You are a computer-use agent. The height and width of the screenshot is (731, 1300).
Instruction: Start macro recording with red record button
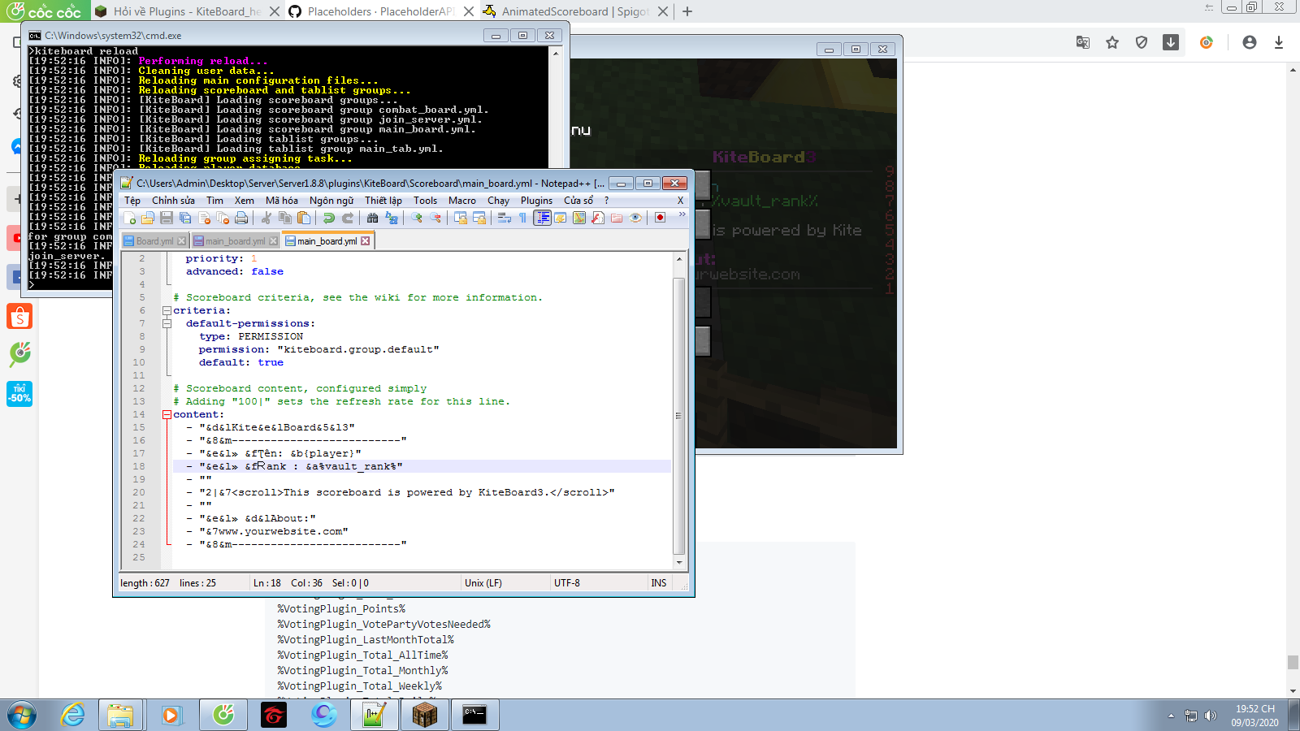pyautogui.click(x=660, y=218)
